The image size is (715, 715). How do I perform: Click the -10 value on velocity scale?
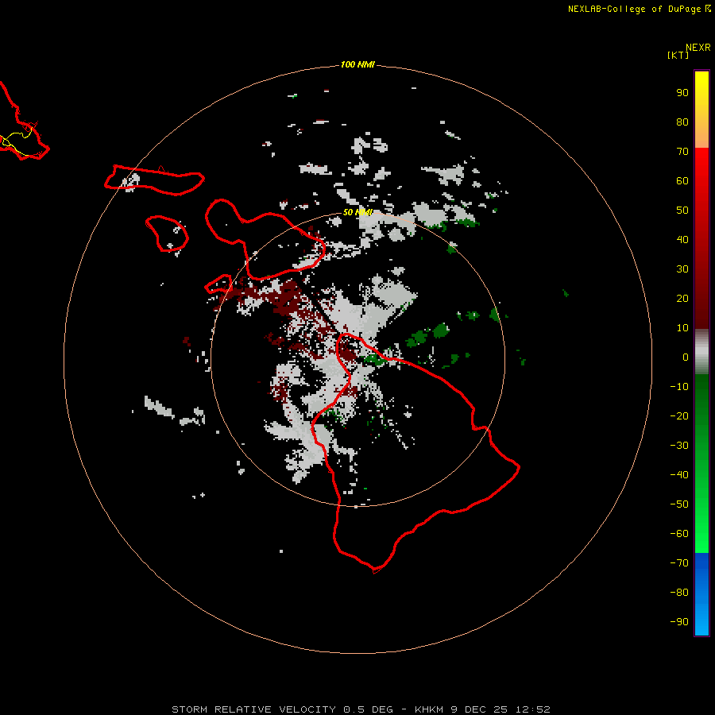click(x=679, y=387)
